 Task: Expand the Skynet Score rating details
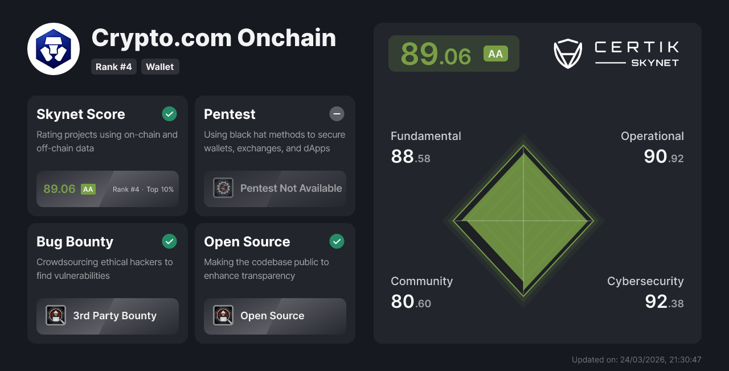click(108, 189)
